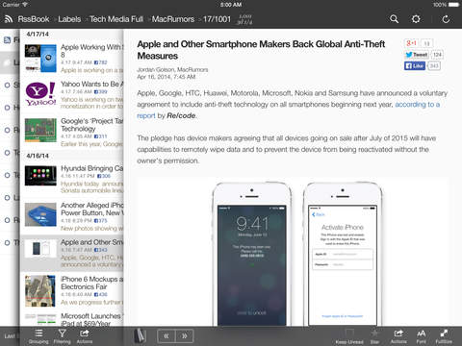This screenshot has height=346, width=462.
Task: Open settings gear in top bar
Action: coord(416,19)
